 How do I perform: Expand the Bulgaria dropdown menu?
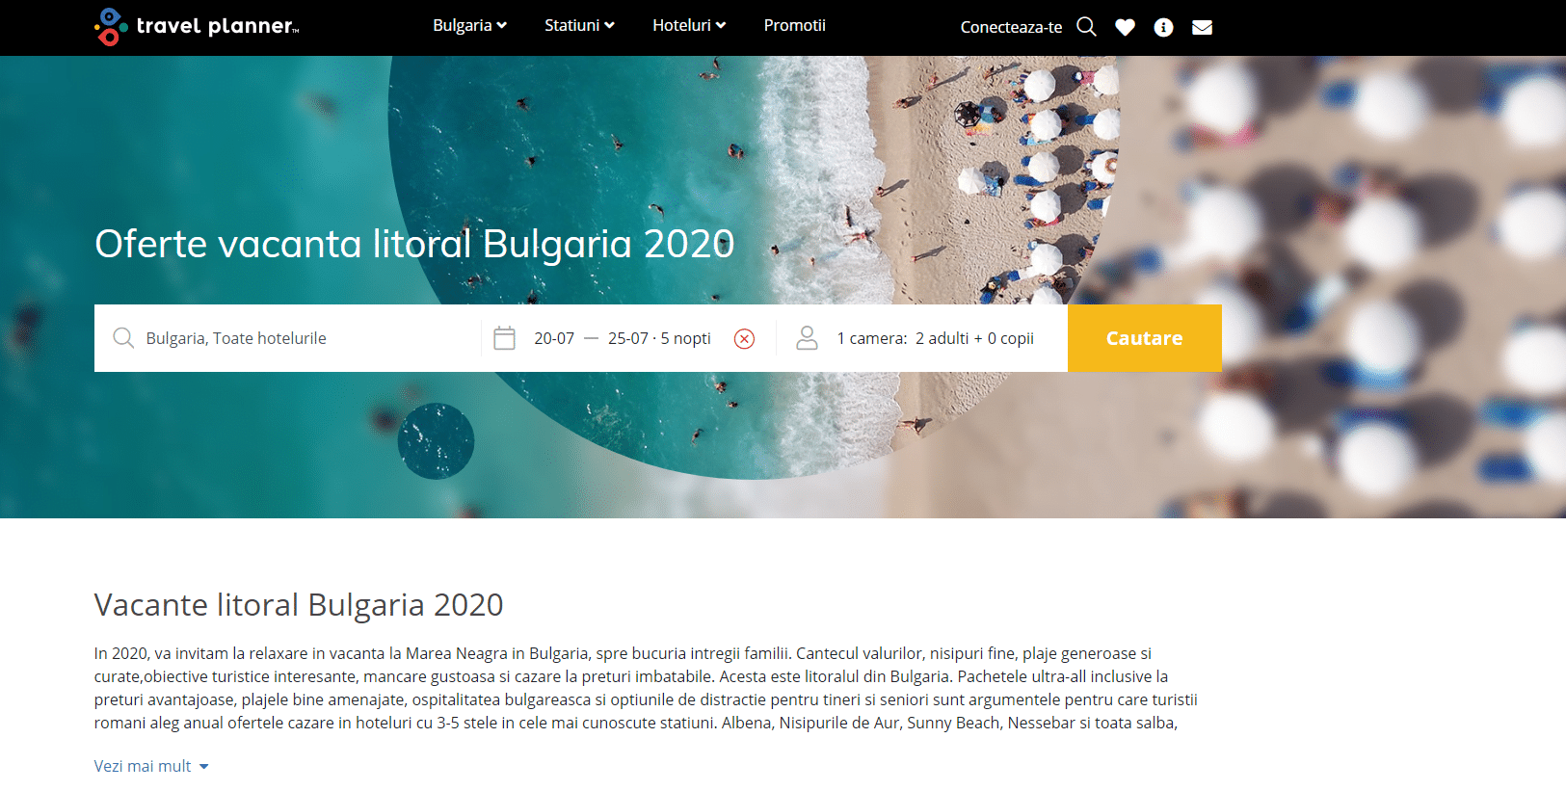[x=469, y=25]
